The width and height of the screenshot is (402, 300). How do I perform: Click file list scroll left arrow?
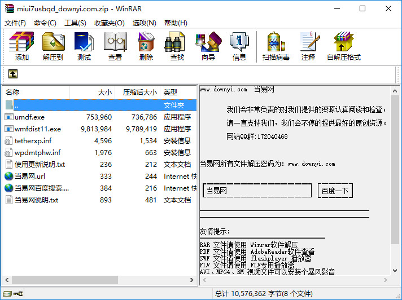pyautogui.click(x=7, y=280)
